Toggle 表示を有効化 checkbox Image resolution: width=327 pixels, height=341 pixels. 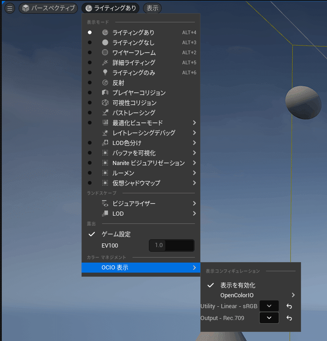(210, 285)
